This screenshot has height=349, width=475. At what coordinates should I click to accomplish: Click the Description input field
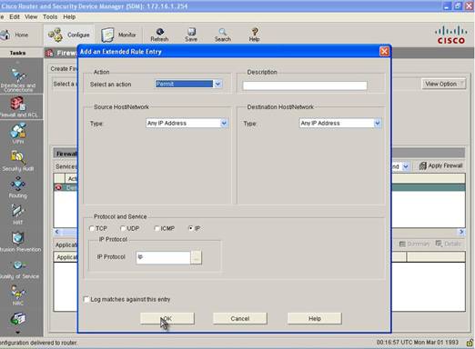click(x=305, y=85)
